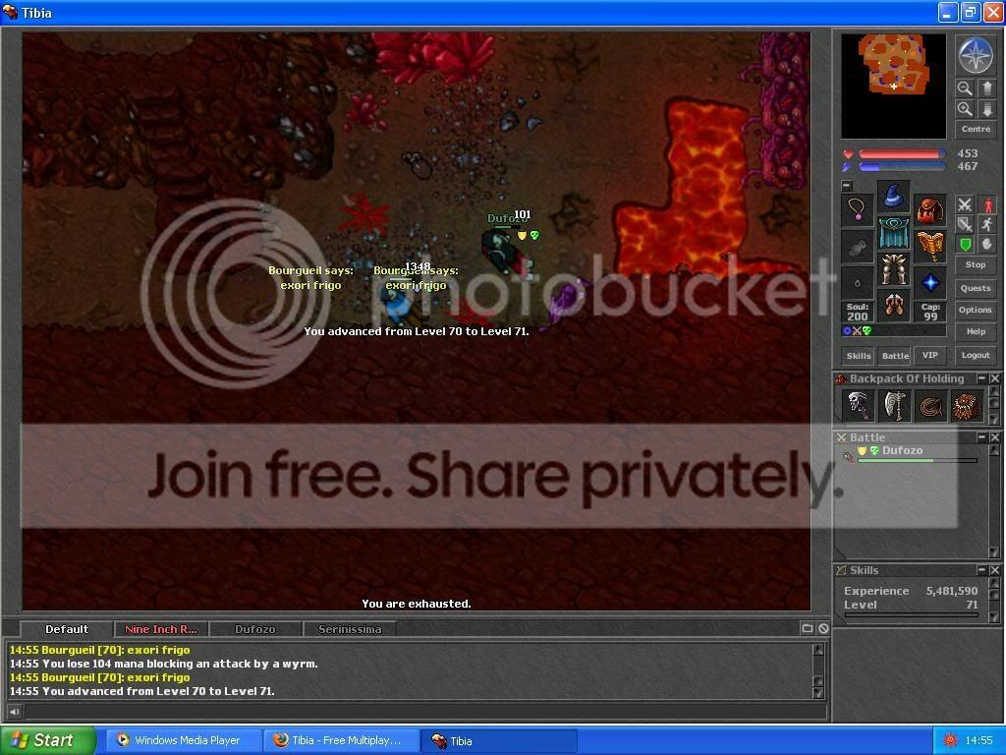Click the compass rose navigation control
Screen dimensions: 1006x755
(x=976, y=55)
